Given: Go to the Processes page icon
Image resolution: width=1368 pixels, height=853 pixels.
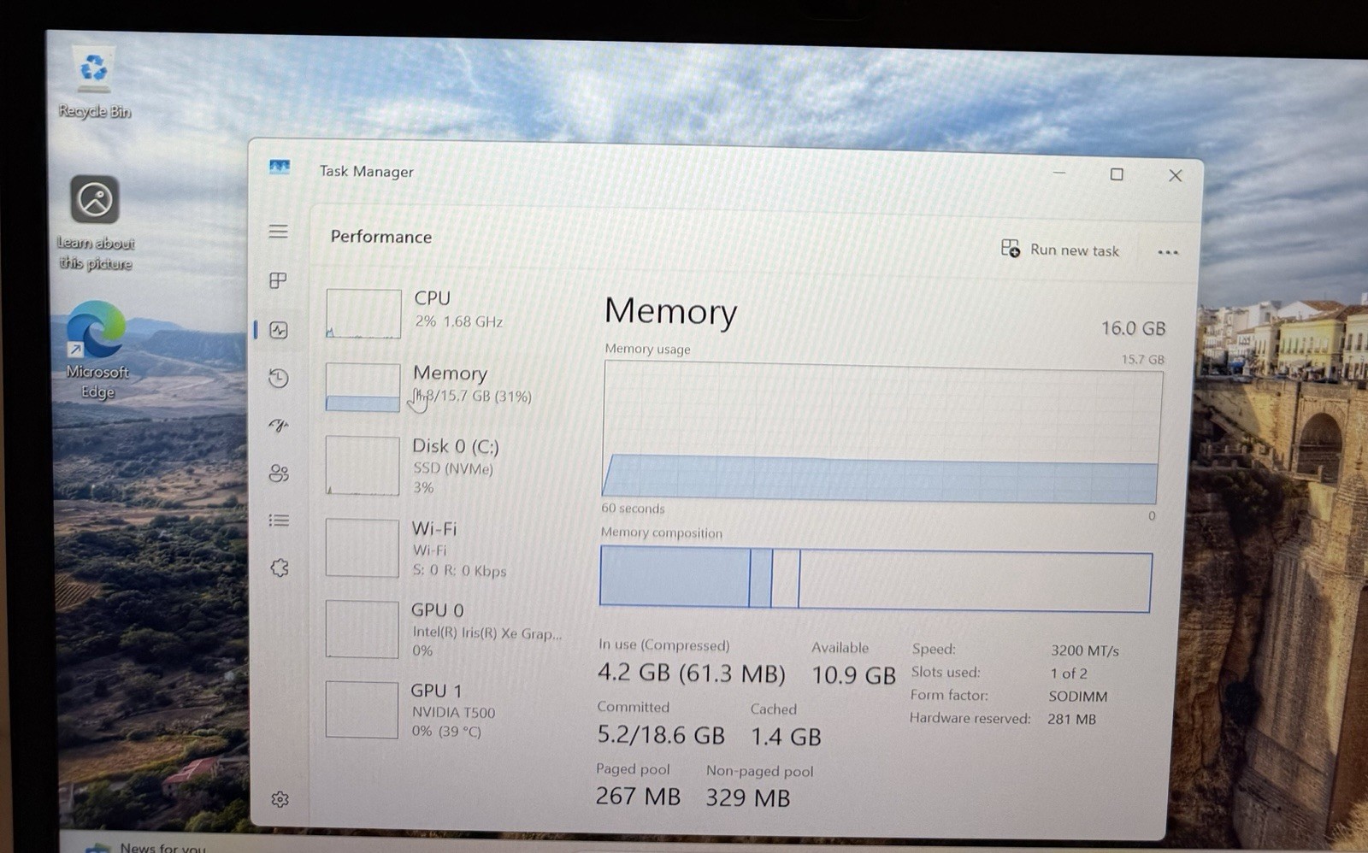Looking at the screenshot, I should (x=278, y=280).
